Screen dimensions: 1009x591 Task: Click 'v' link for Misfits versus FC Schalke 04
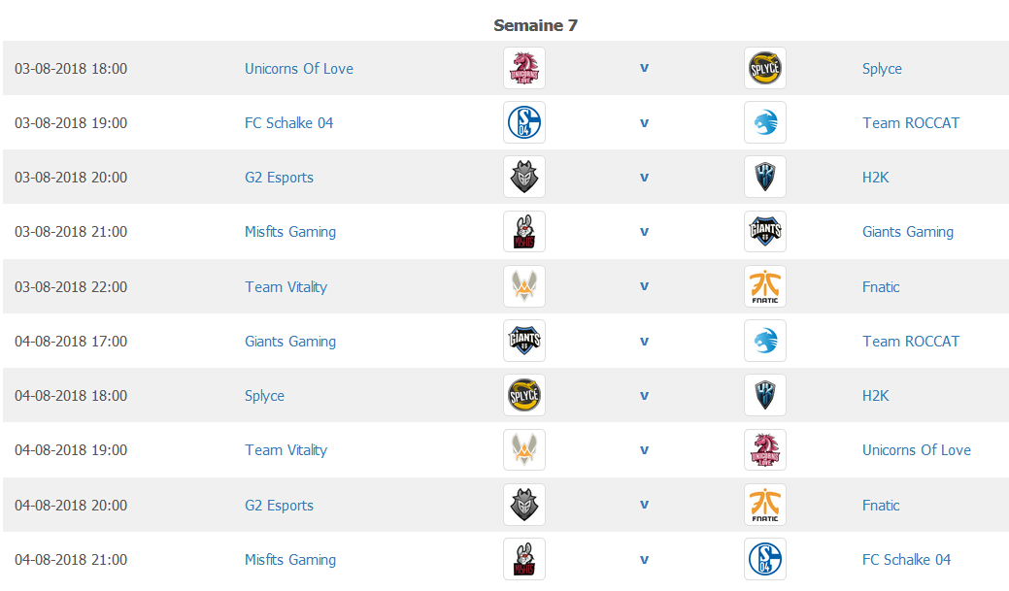644,560
